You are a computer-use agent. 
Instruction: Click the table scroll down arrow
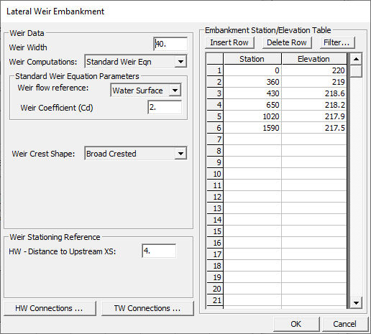point(356,302)
